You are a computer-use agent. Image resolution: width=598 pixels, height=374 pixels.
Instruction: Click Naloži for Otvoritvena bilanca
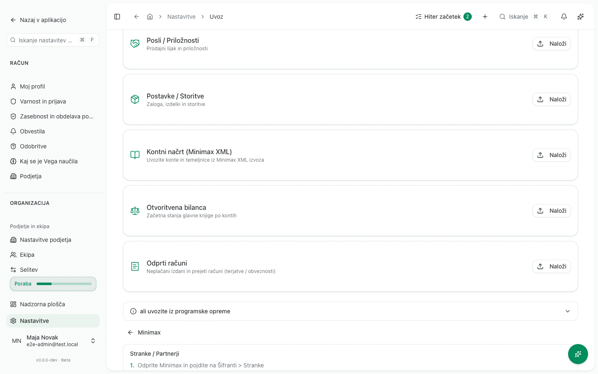551,211
